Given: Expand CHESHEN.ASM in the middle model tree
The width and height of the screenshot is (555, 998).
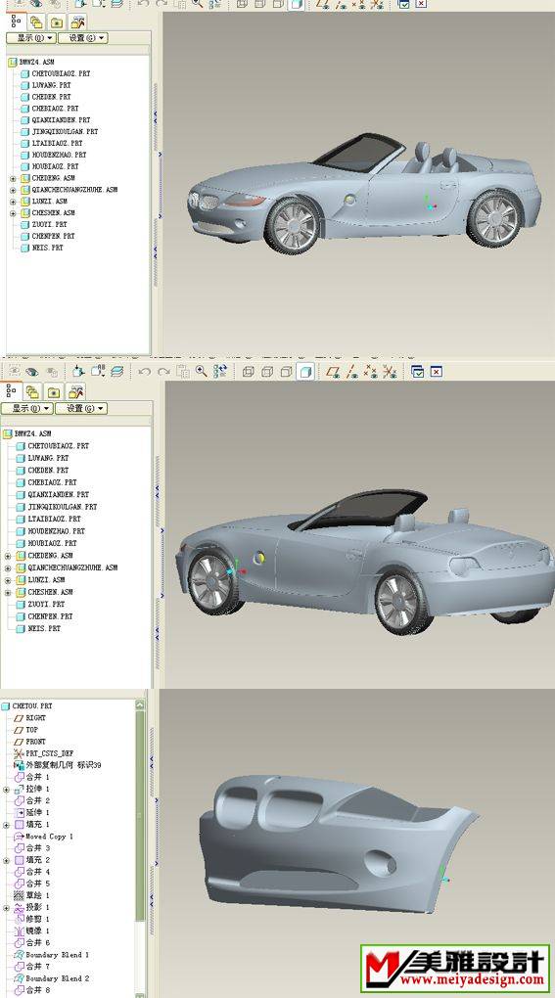Looking at the screenshot, I should [8, 592].
